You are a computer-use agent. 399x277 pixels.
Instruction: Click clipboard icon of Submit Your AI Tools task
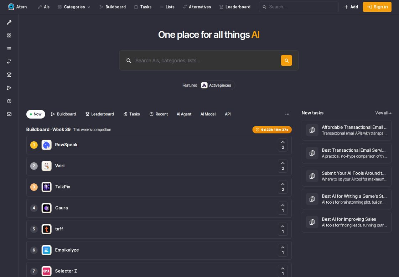click(312, 176)
